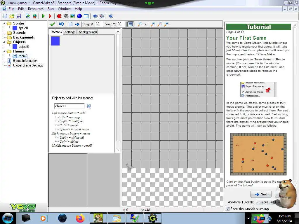Select the Sounds folder
The height and width of the screenshot is (224, 299).
point(19,33)
